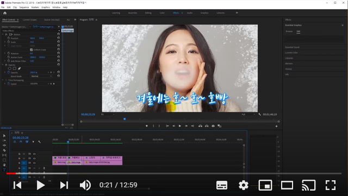The image size is (348, 196).
Task: Switch to Edit in Essential Graphics
Action: [x=299, y=31]
